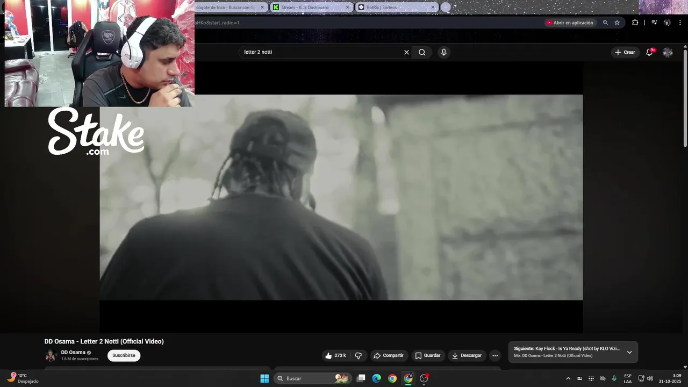This screenshot has height=387, width=688.
Task: Dislike the Letter 2 Notti video
Action: pos(359,355)
